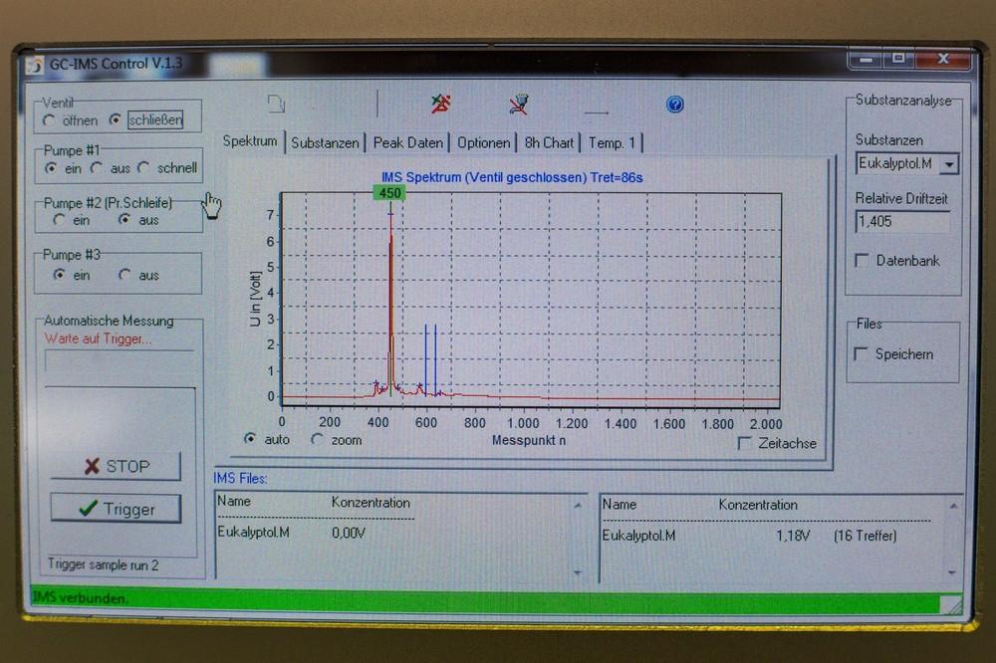Set Pumpe #1 to 'schnell'

[144, 168]
